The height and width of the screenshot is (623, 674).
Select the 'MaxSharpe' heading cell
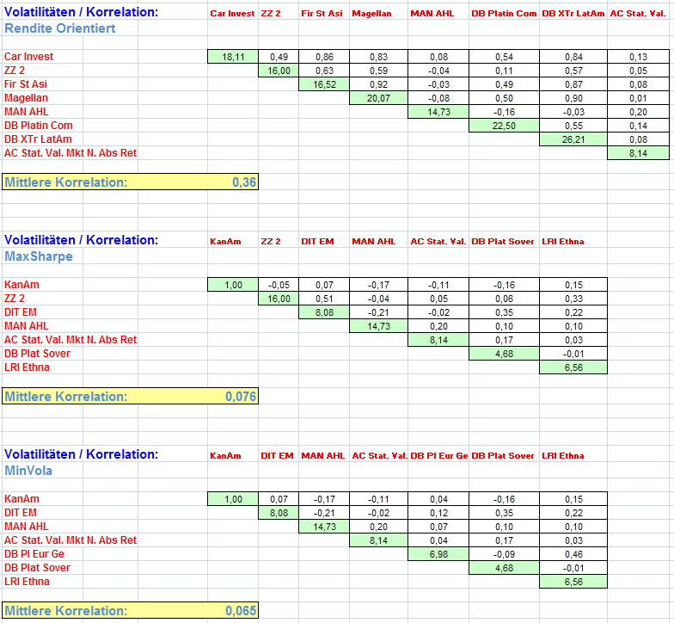pos(38,256)
